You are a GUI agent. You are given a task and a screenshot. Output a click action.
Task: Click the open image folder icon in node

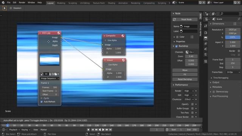56,74
